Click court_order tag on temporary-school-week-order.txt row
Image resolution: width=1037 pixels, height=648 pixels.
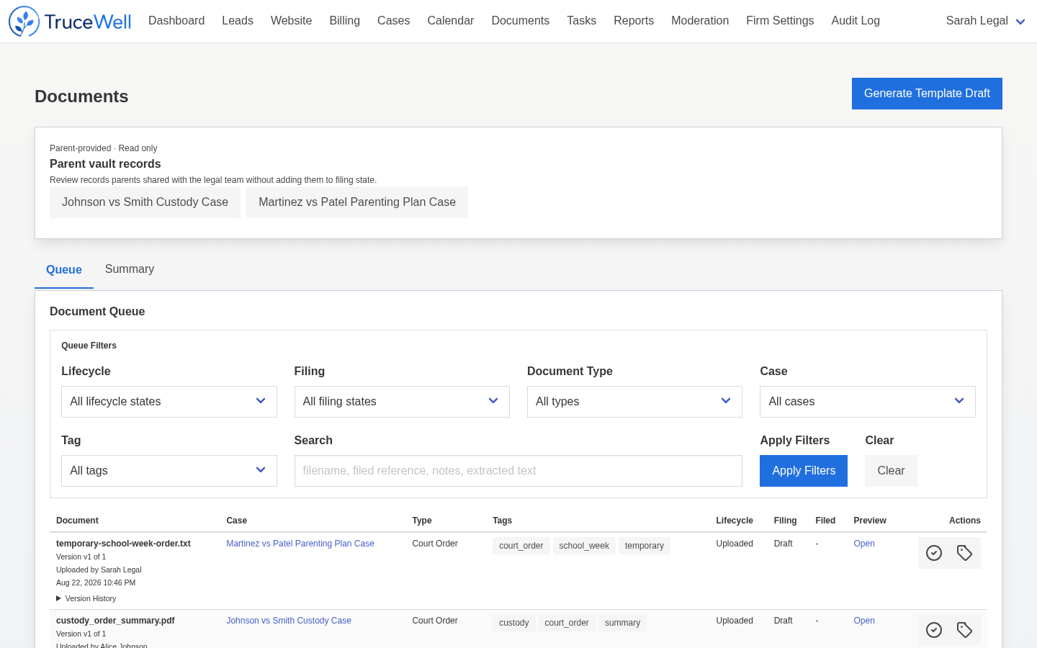[x=521, y=546]
